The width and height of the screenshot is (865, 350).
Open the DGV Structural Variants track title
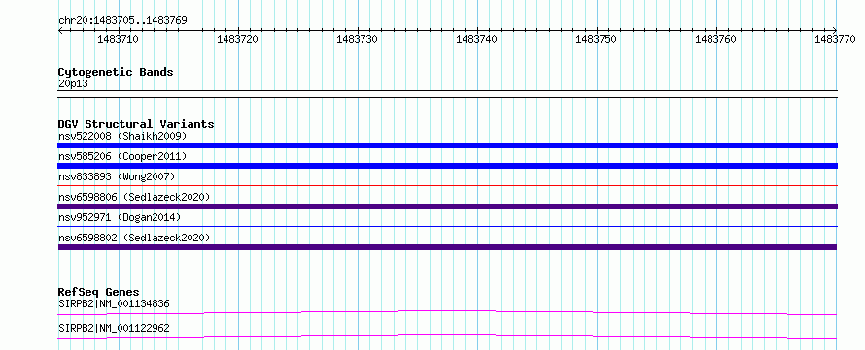[x=136, y=124]
